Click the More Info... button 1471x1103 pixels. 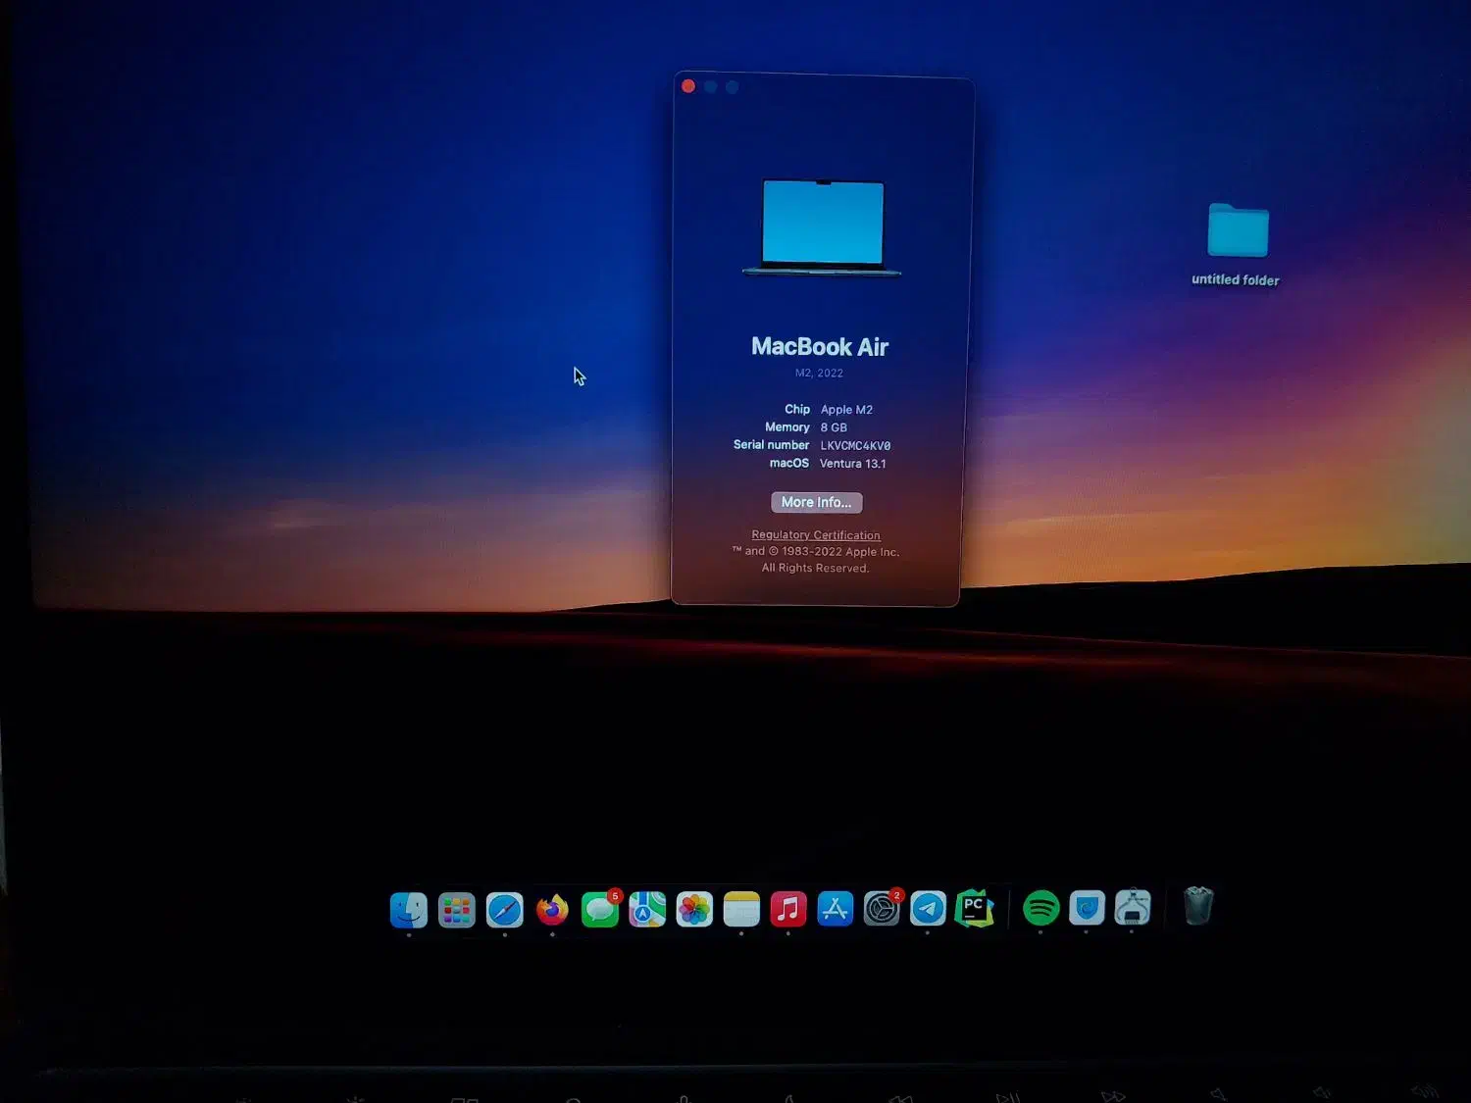816,502
